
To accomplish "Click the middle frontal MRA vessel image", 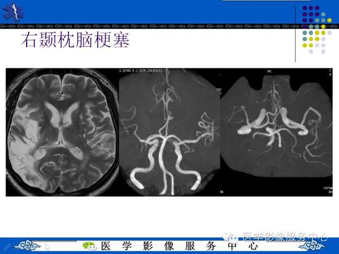I will point(169,132).
